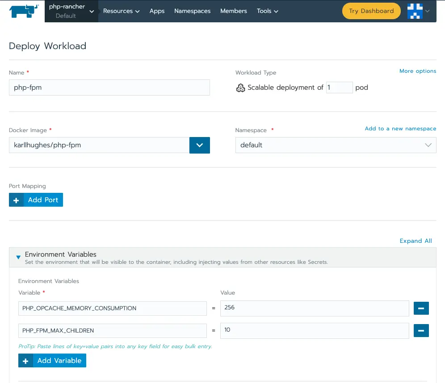This screenshot has width=445, height=383.
Task: Click the scalable deployment workload icon
Action: click(240, 88)
